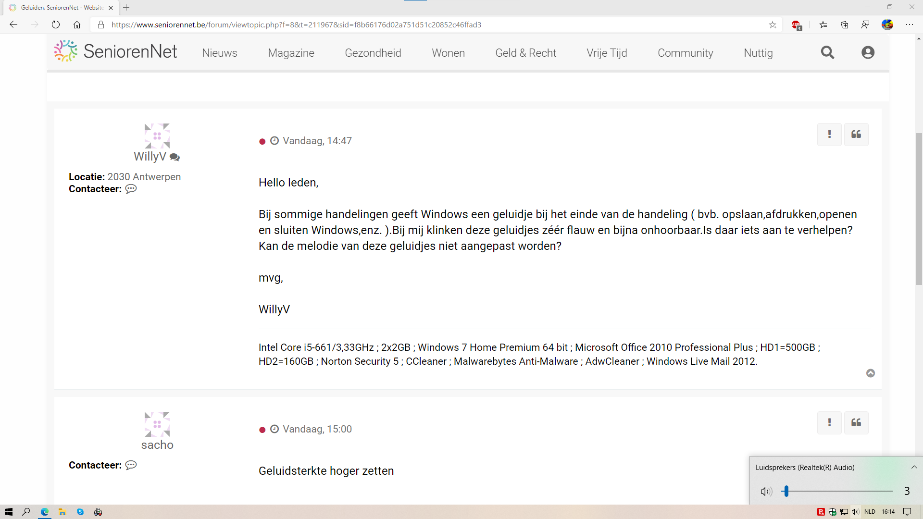This screenshot has height=519, width=923.
Task: Mute the speakers in the volume flyout
Action: click(x=766, y=491)
